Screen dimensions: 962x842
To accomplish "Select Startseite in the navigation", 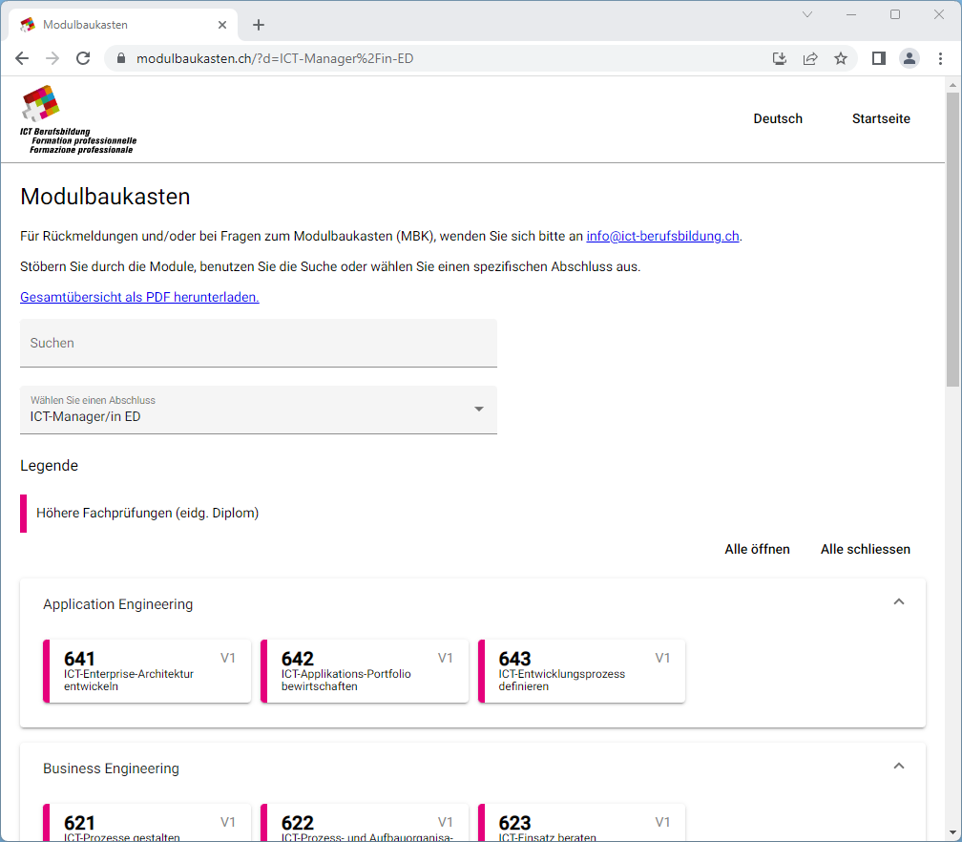I will click(x=881, y=118).
